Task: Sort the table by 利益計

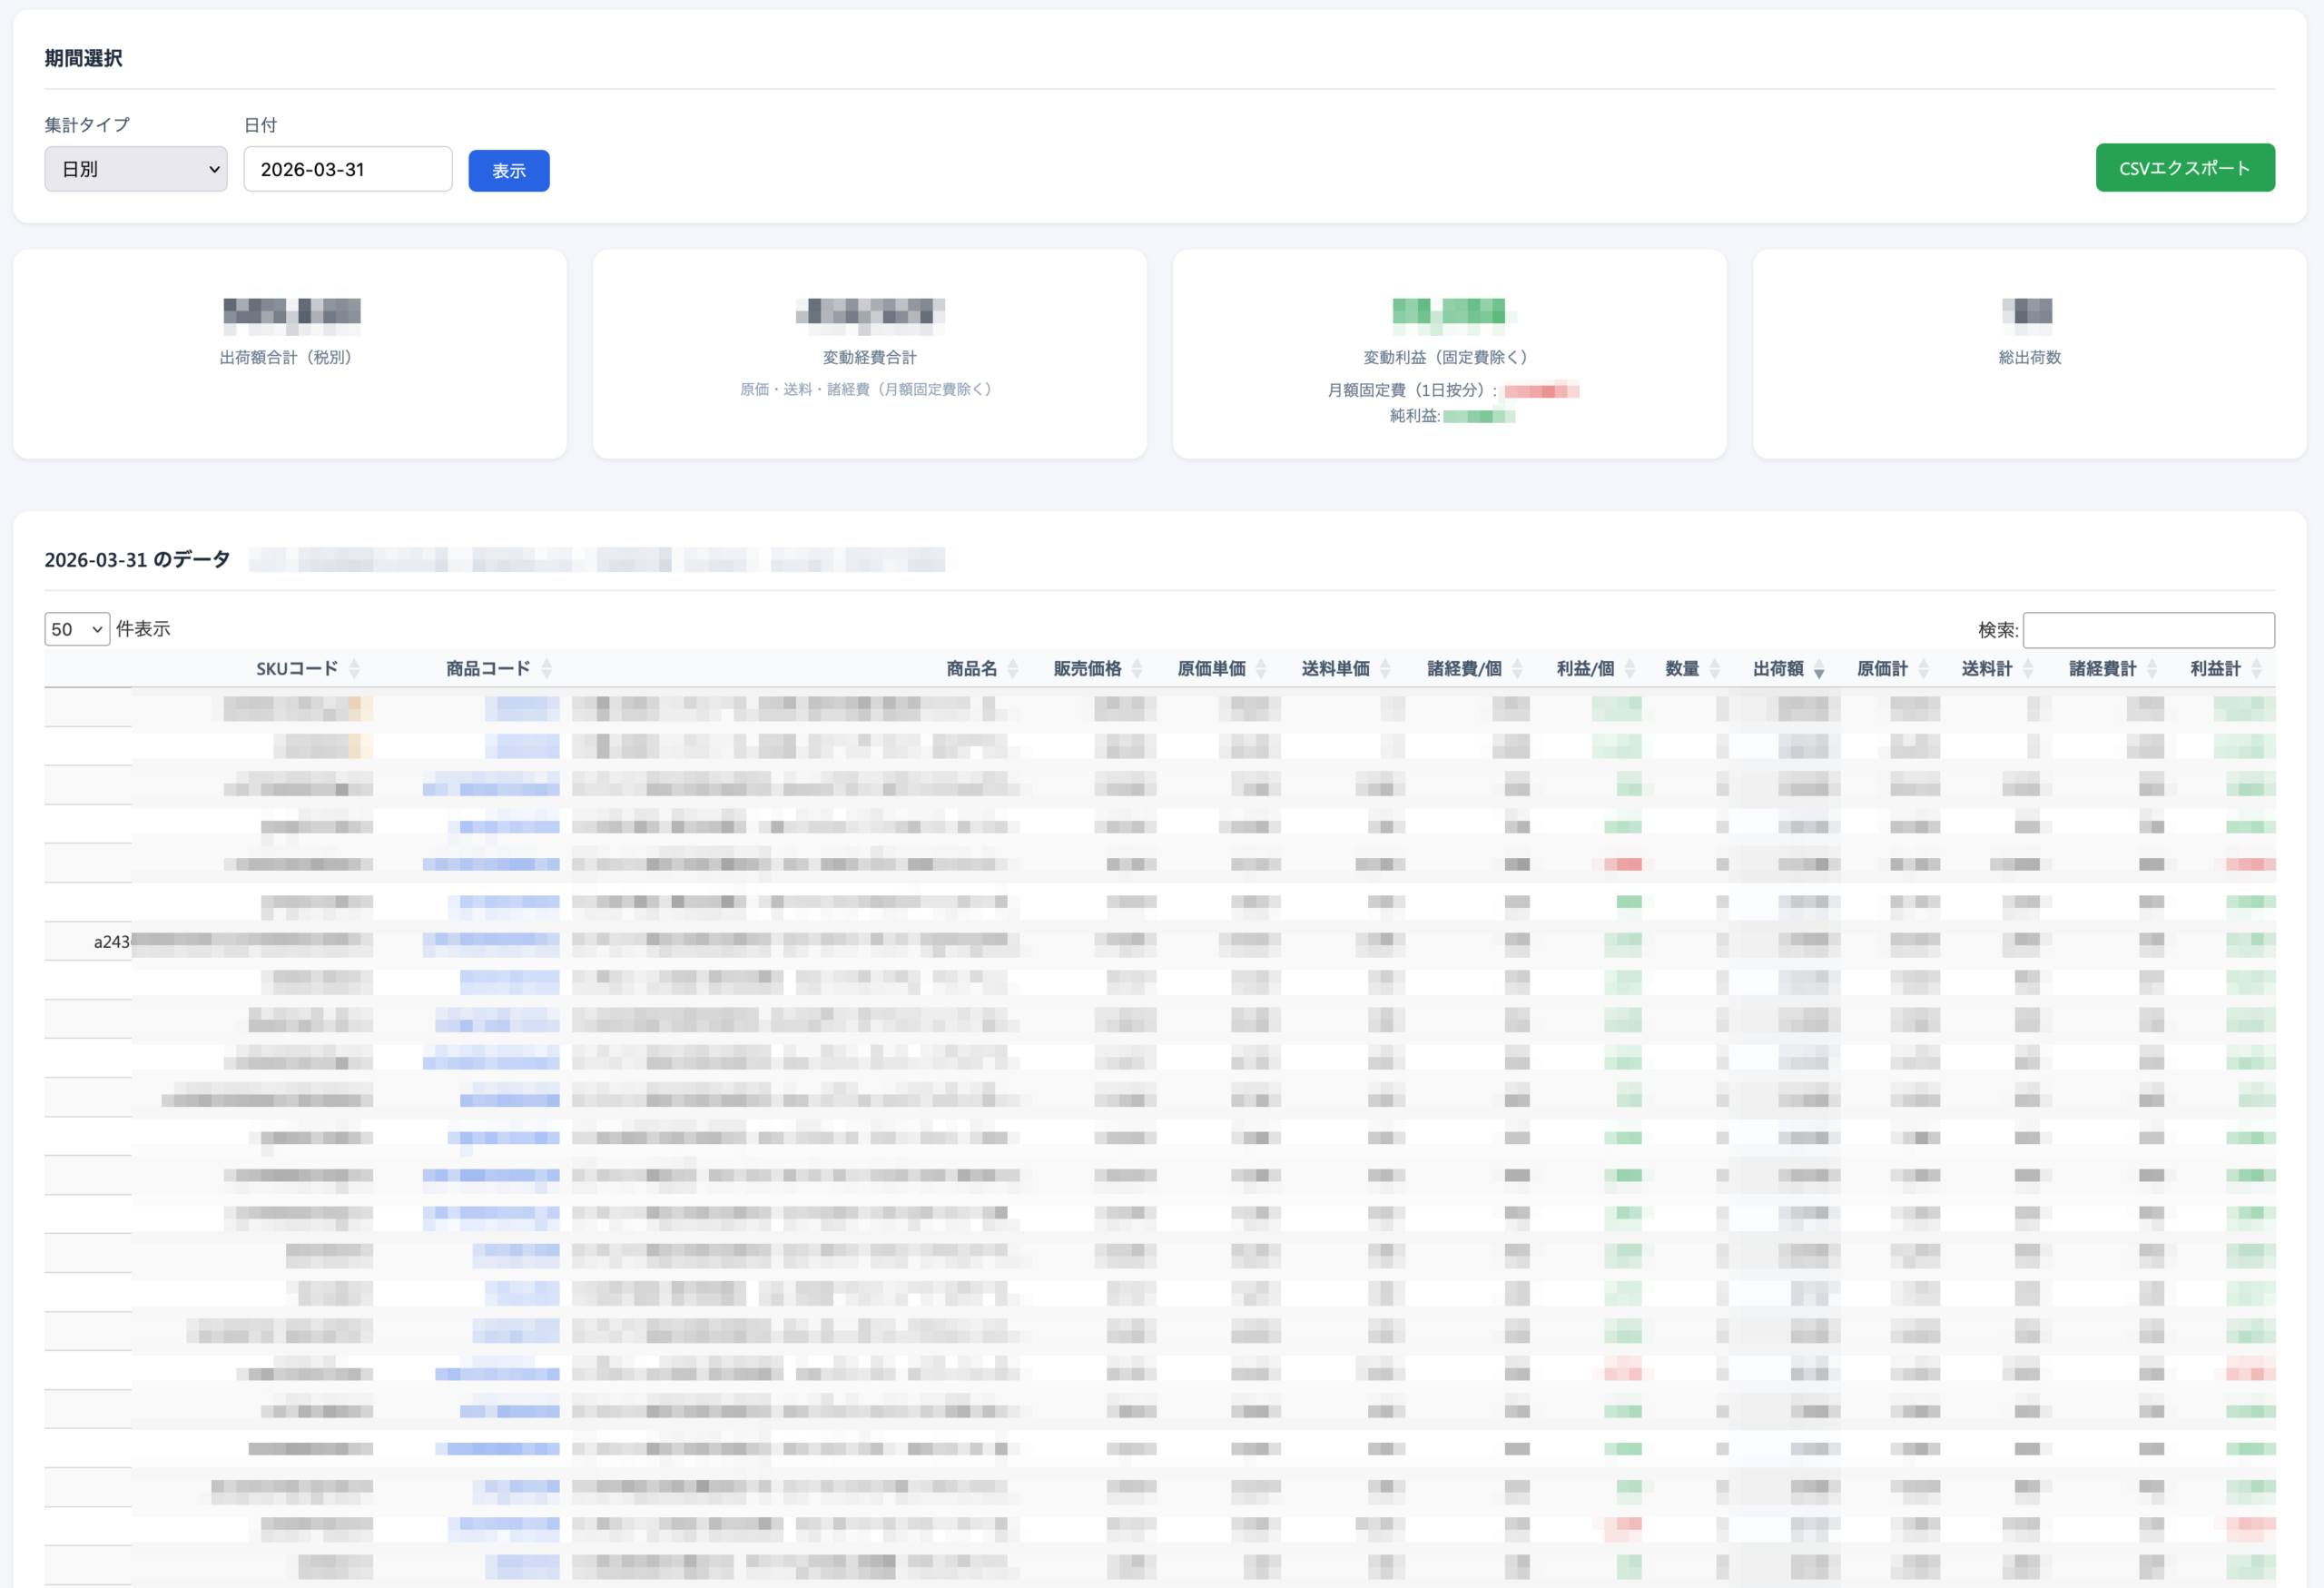Action: click(2215, 668)
